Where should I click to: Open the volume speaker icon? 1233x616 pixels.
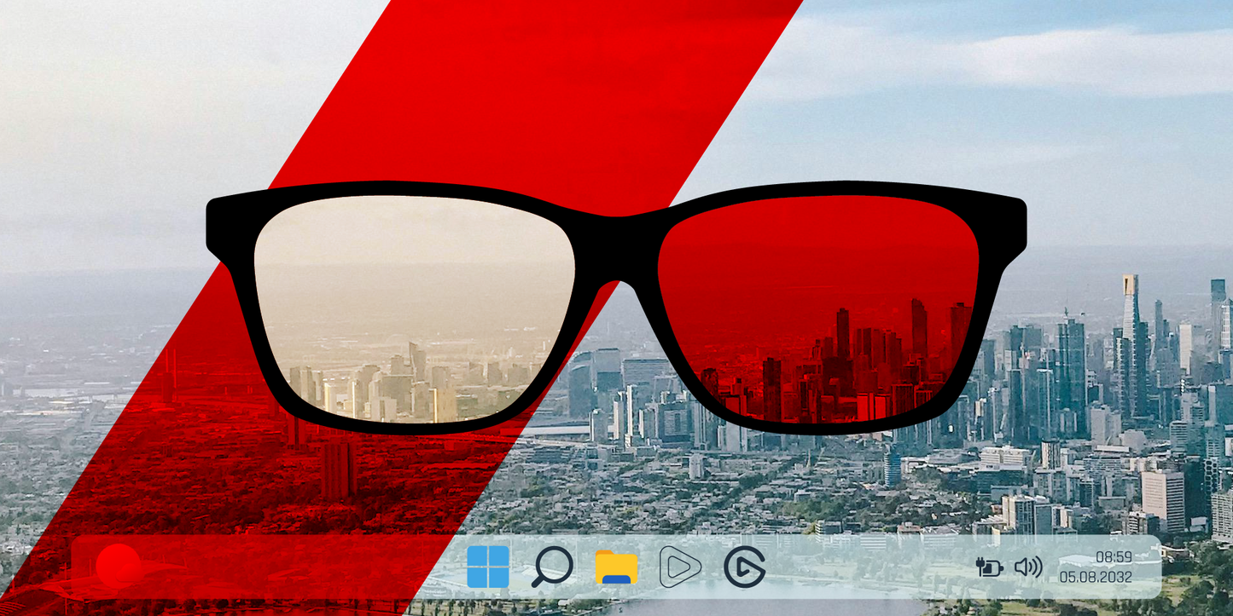click(1028, 567)
